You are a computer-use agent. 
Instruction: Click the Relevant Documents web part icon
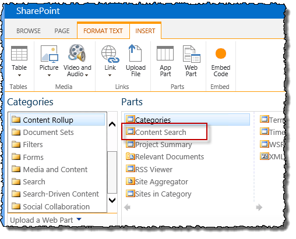point(131,156)
